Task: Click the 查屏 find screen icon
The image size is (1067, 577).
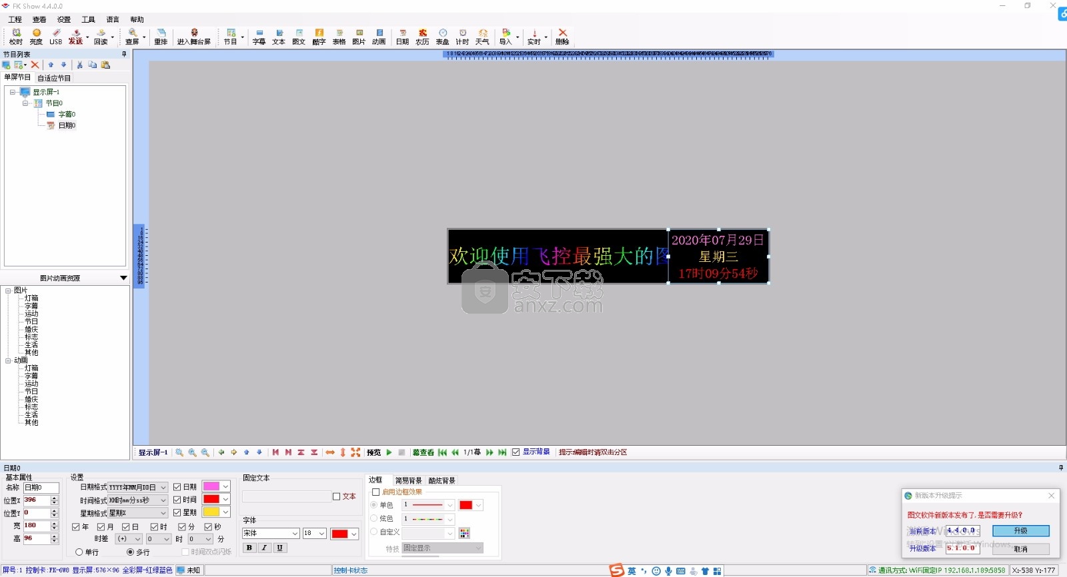Action: [x=133, y=37]
